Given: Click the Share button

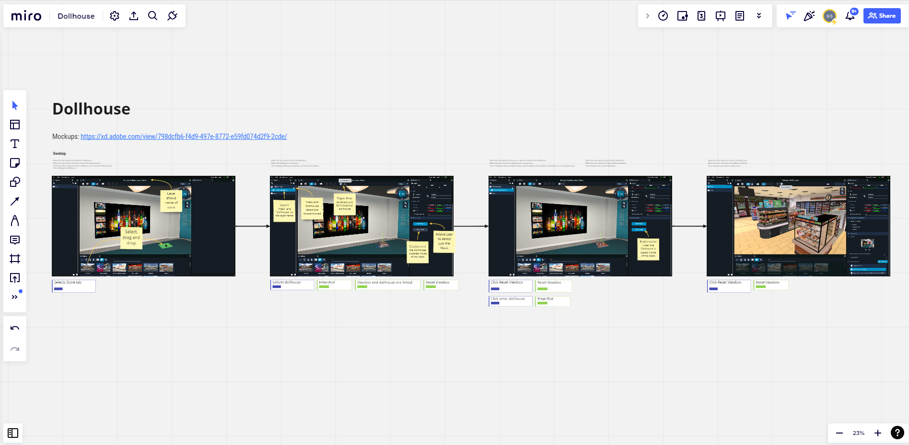Looking at the screenshot, I should point(882,16).
